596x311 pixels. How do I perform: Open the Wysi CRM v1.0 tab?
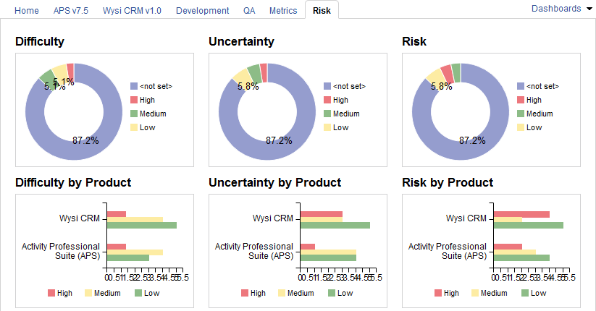click(x=133, y=11)
